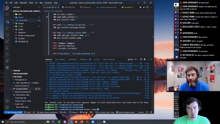Click errors and warnings count in status bar
Viewport: 220px width, 124px height.
[63, 112]
